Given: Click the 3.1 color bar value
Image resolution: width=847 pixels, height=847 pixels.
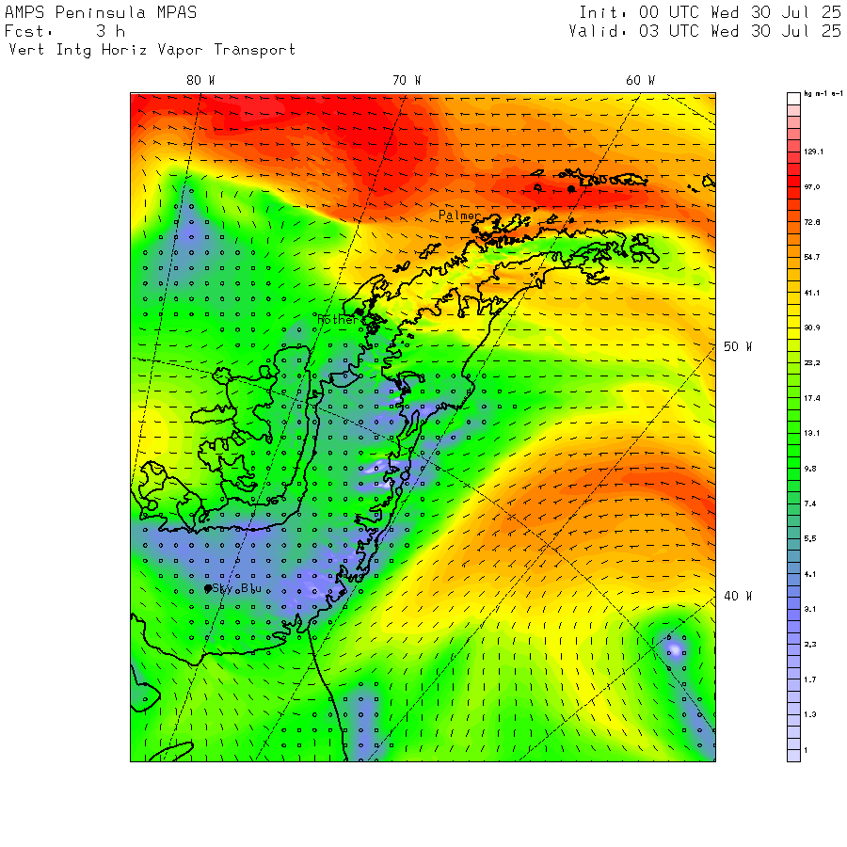Looking at the screenshot, I should click(x=810, y=609).
